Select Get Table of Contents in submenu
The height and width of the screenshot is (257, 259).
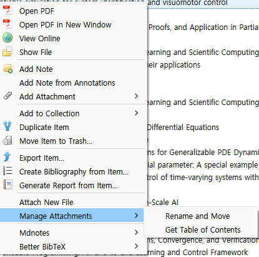pyautogui.click(x=201, y=230)
